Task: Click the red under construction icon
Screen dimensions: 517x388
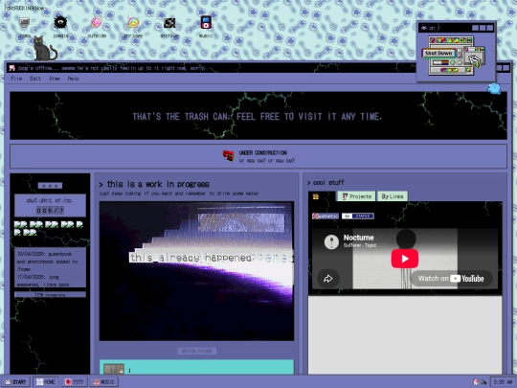Action: pos(229,155)
